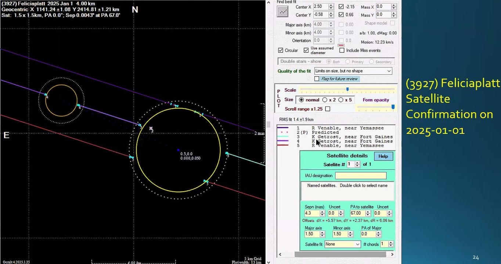Click the red line swatch below Orientation
Screen dimensions: 501x264
coord(340,45)
